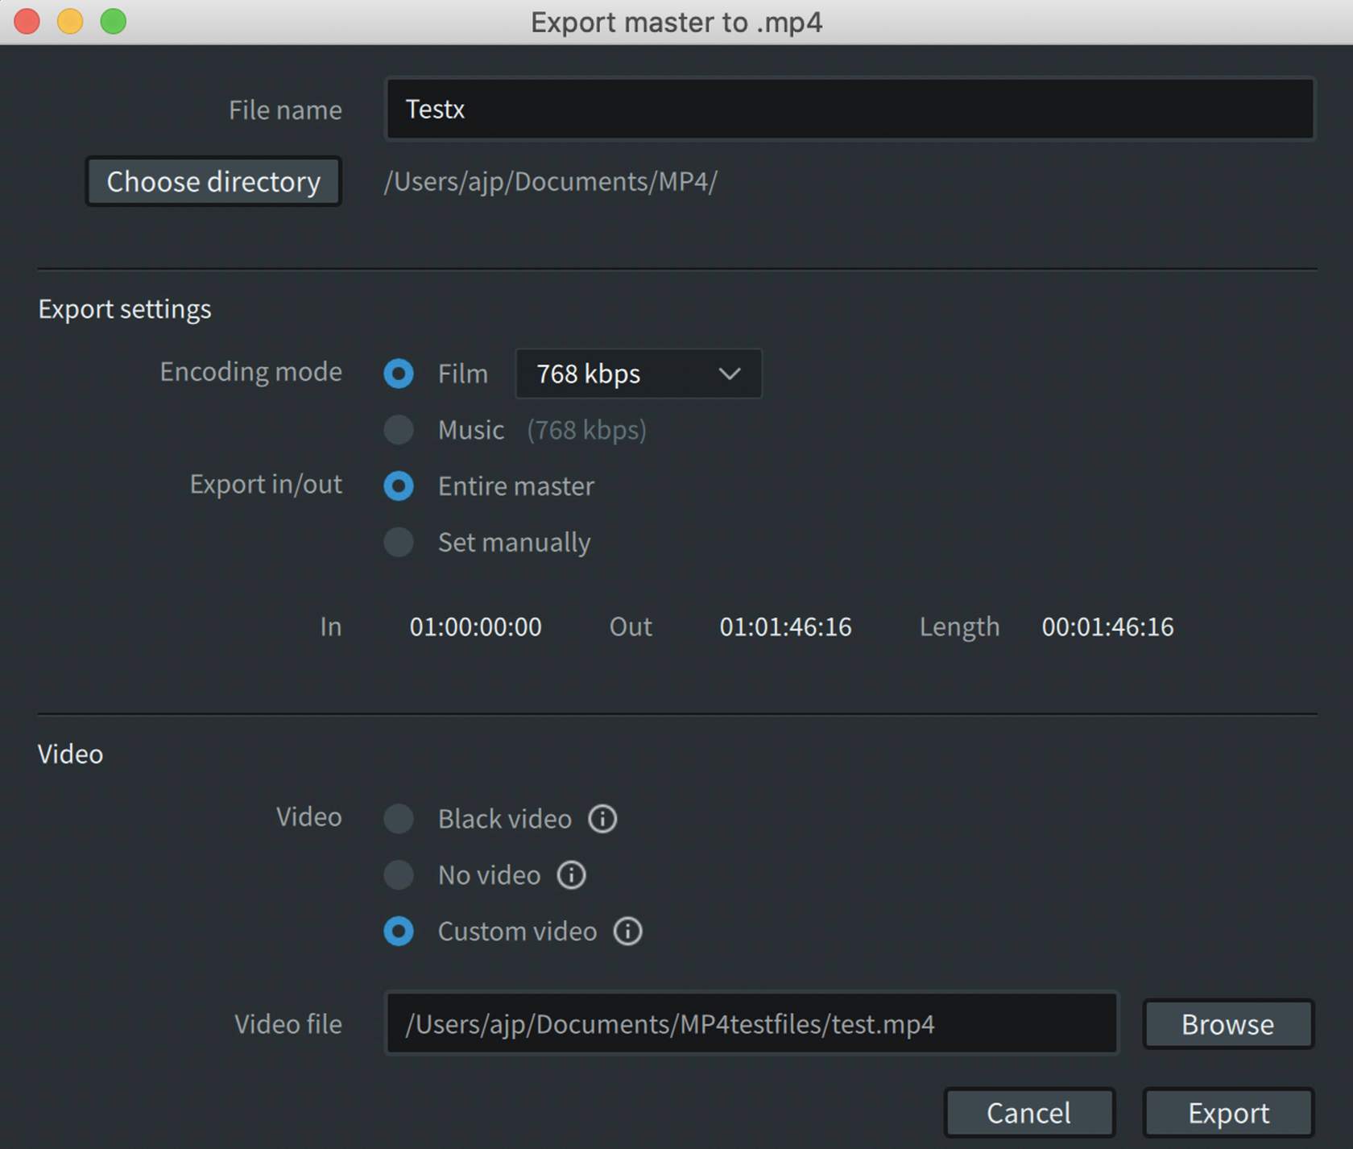1353x1149 pixels.
Task: Select Black video radio button
Action: coord(399,819)
